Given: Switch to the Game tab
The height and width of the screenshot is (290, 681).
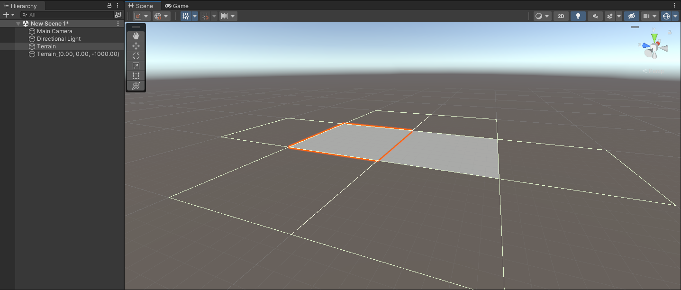Looking at the screenshot, I should [x=177, y=6].
